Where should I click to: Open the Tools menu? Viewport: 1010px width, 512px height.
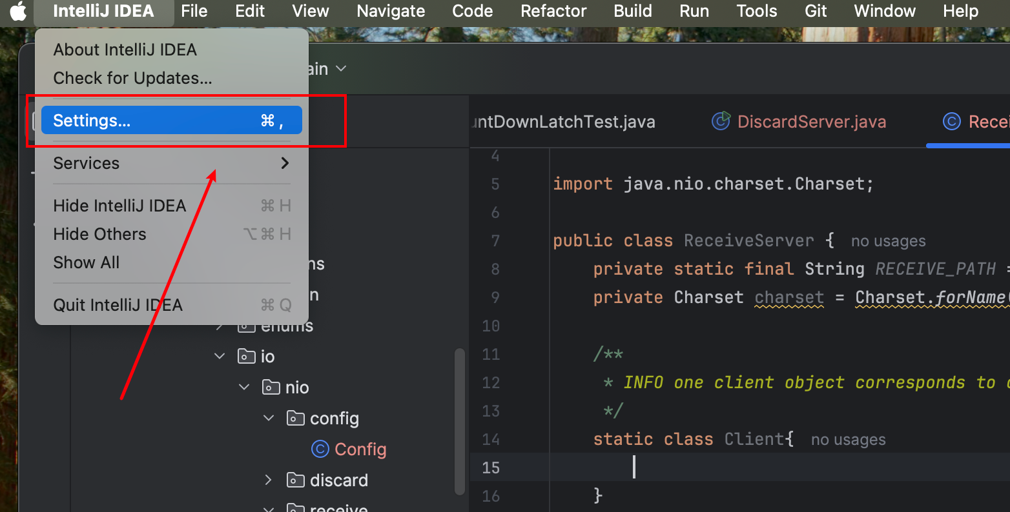pyautogui.click(x=757, y=11)
